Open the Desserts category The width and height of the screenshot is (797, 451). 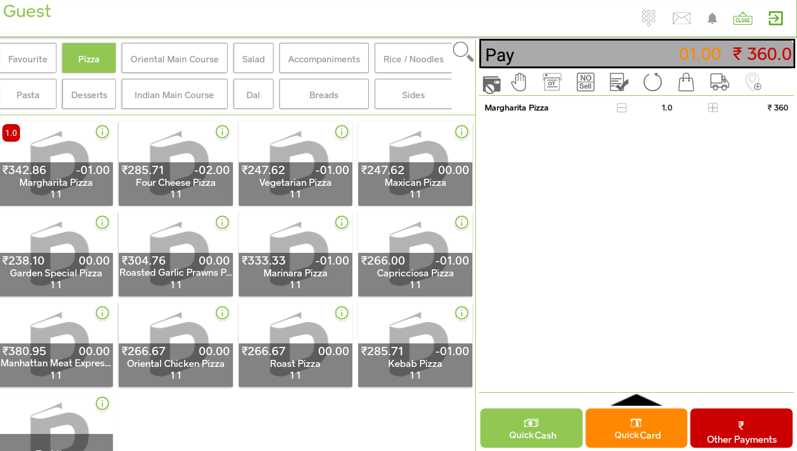[89, 94]
